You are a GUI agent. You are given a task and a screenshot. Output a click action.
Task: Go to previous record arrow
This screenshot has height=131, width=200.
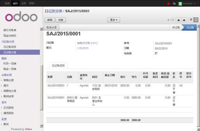pos(178,20)
